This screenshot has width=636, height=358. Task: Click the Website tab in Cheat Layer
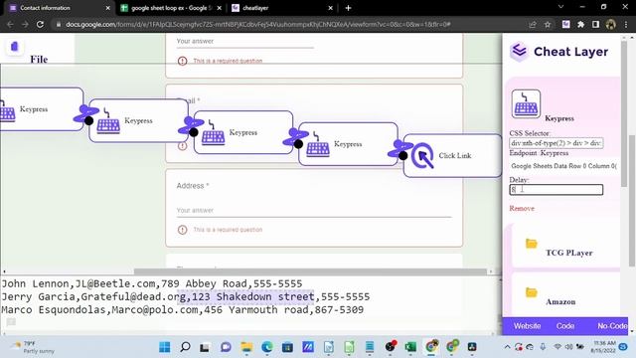tap(527, 326)
